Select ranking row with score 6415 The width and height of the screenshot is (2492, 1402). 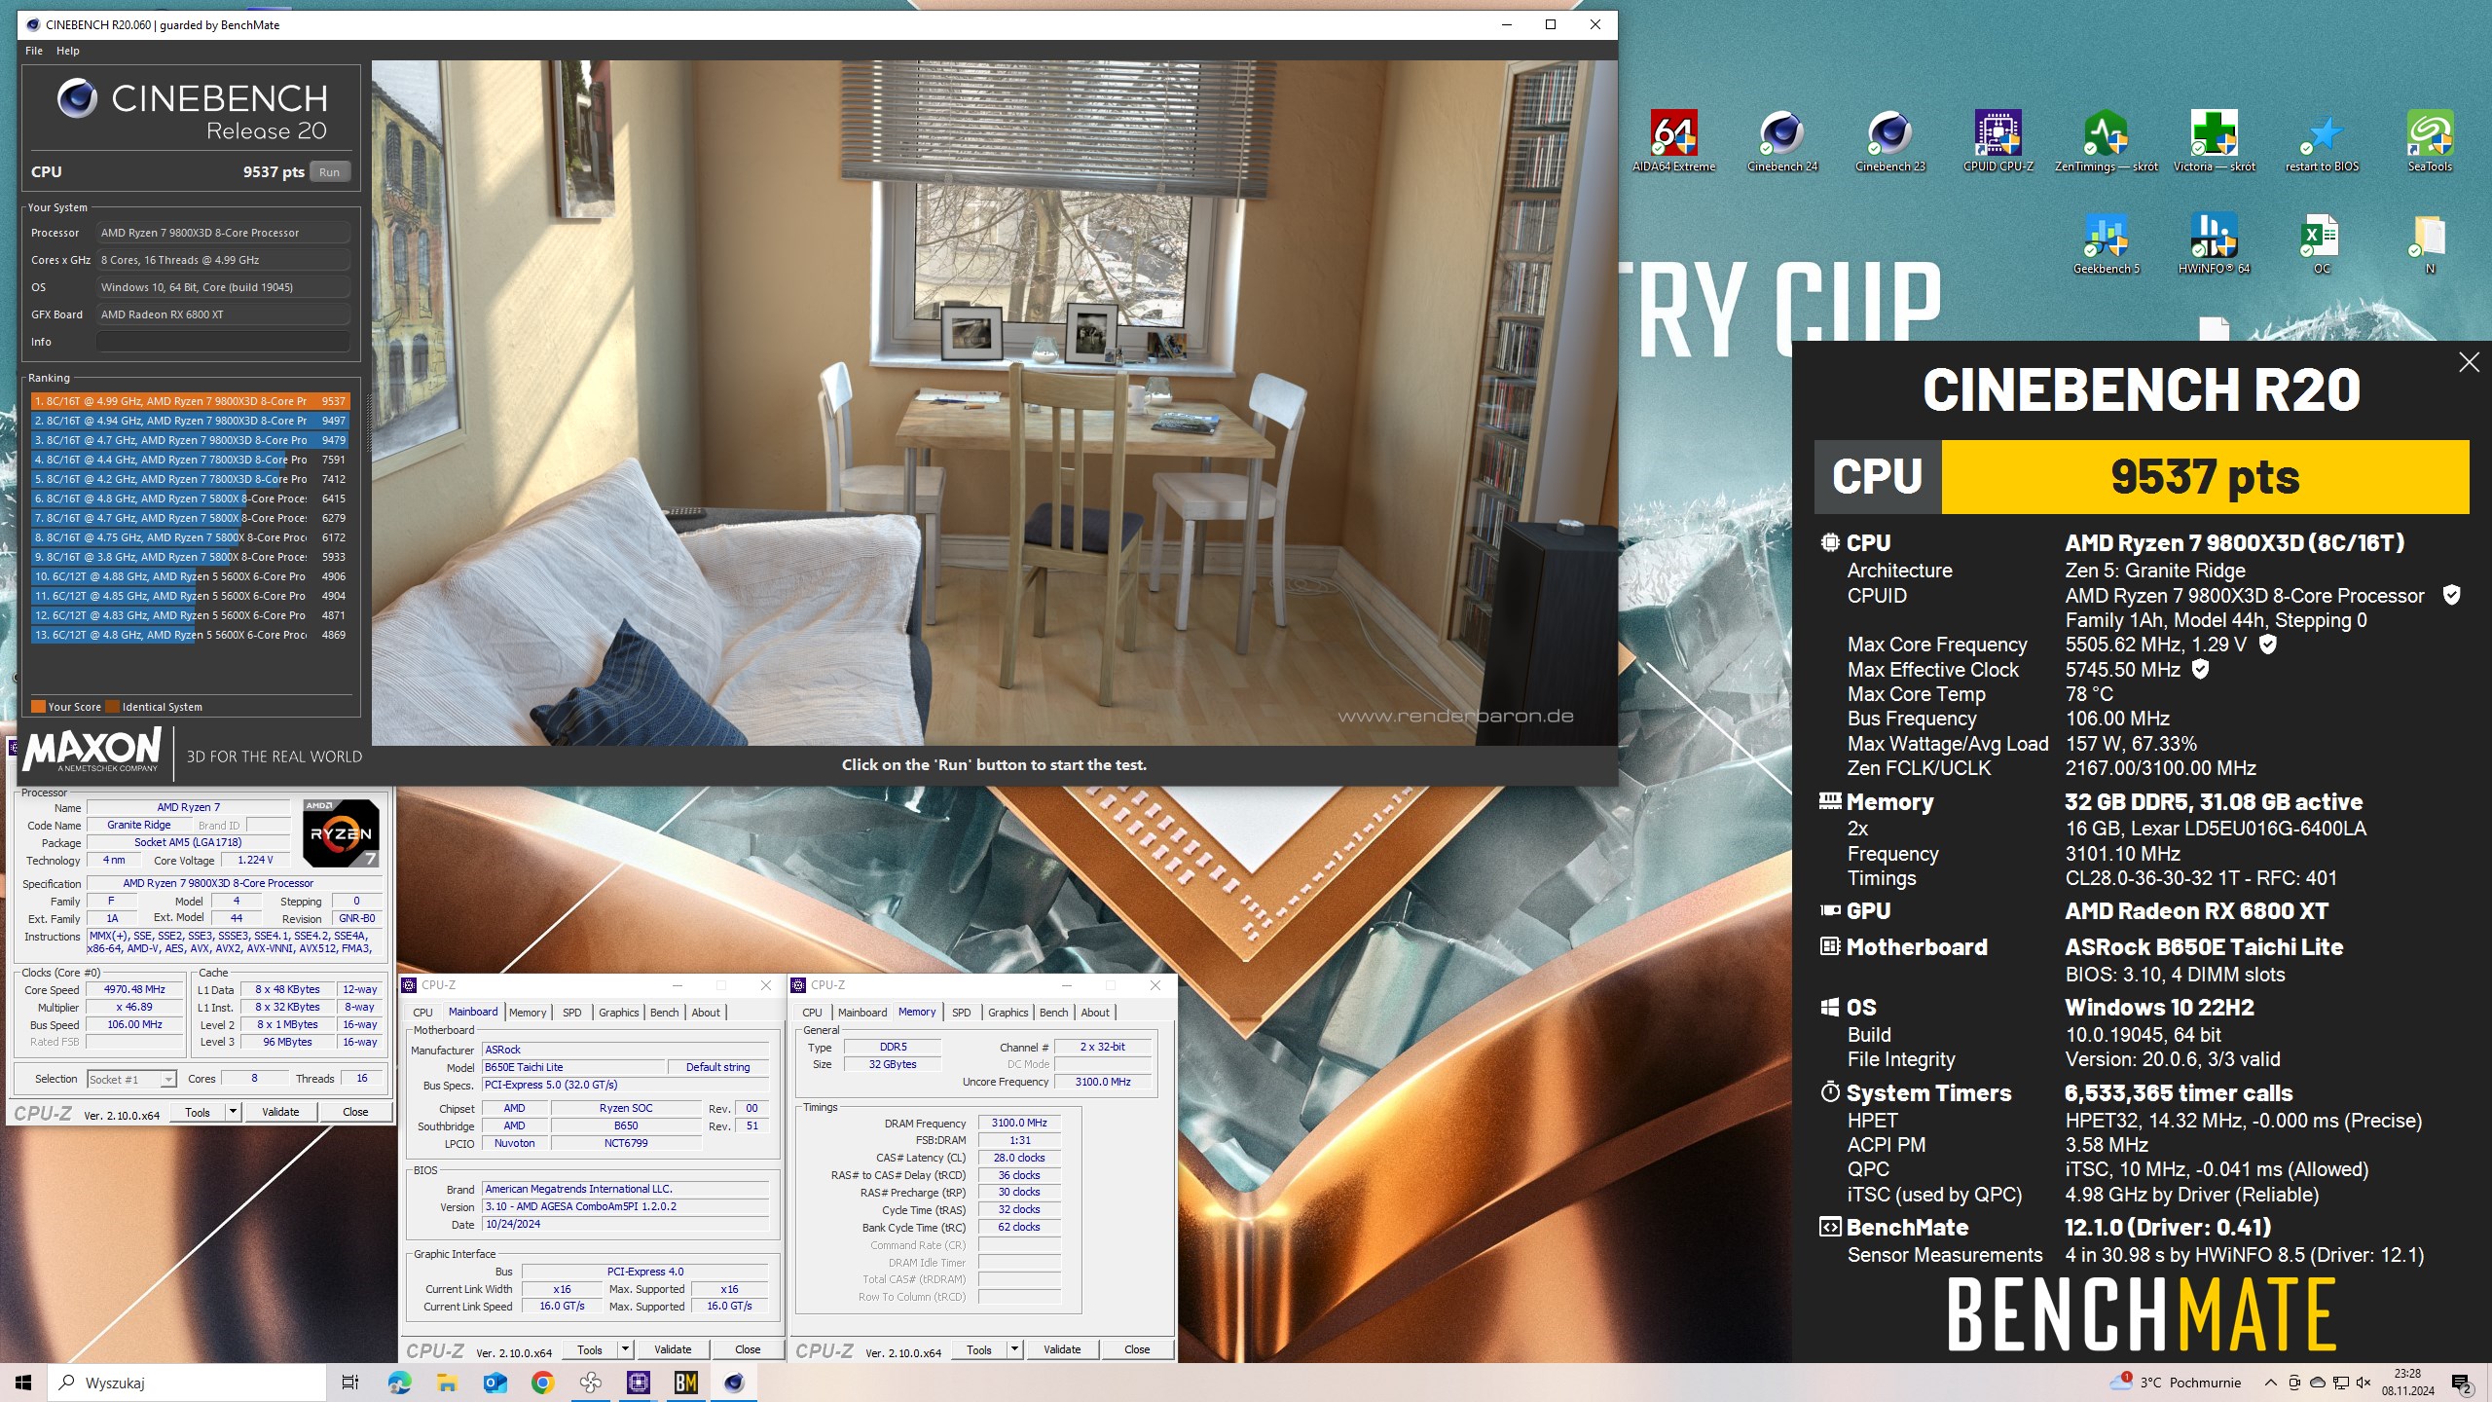point(190,498)
